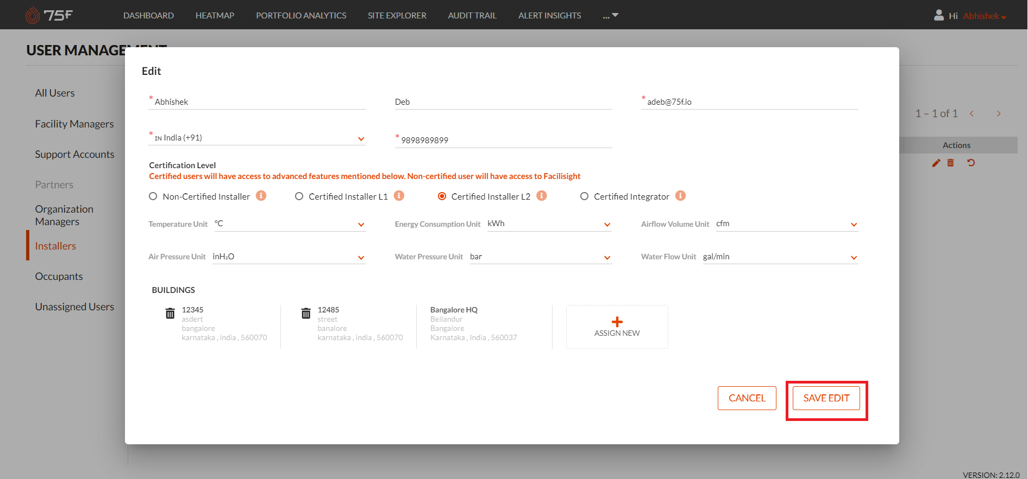Open Alert Insights nav item

(549, 15)
